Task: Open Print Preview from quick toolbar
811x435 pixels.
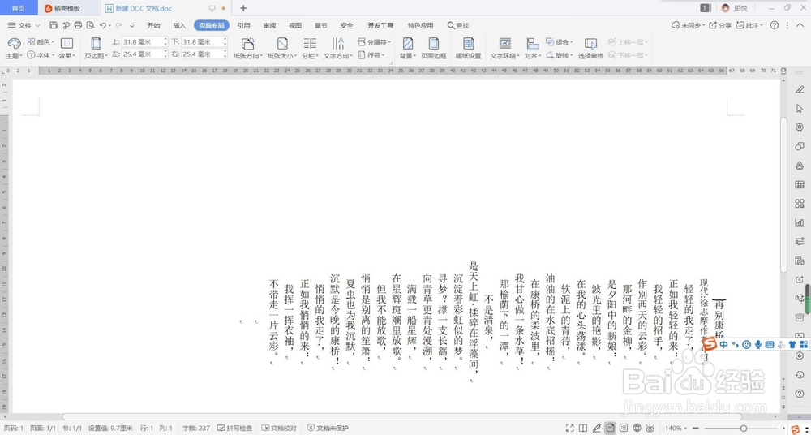Action: tap(91, 25)
